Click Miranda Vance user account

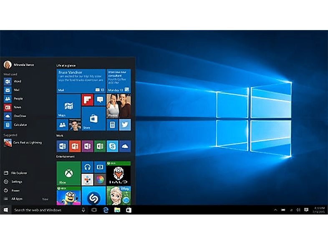pyautogui.click(x=19, y=65)
